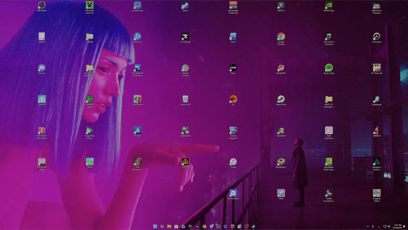Select the Brawlhalla icon
The image size is (408, 230).
(281, 132)
